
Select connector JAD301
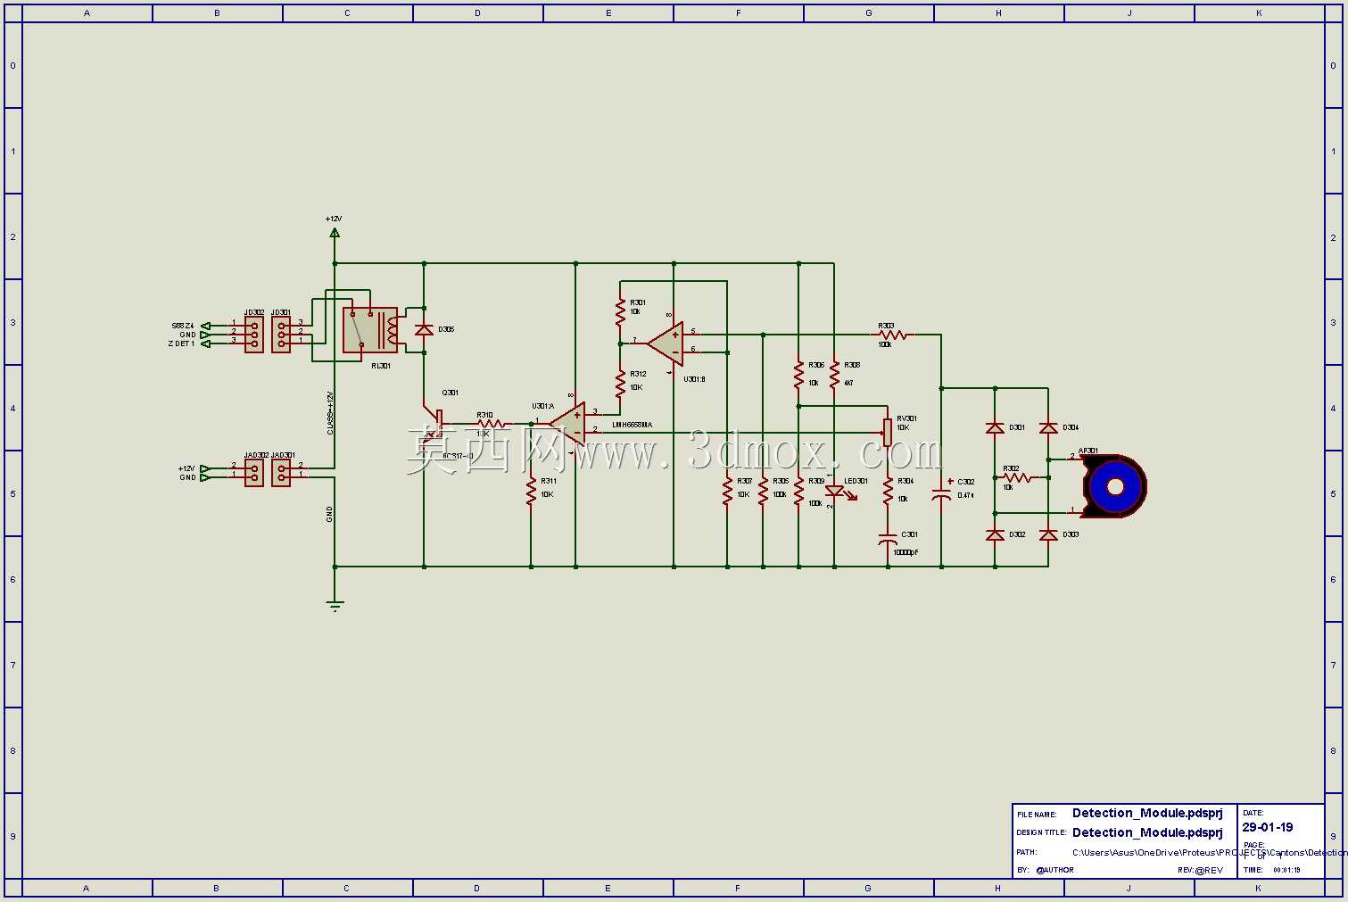[x=281, y=472]
